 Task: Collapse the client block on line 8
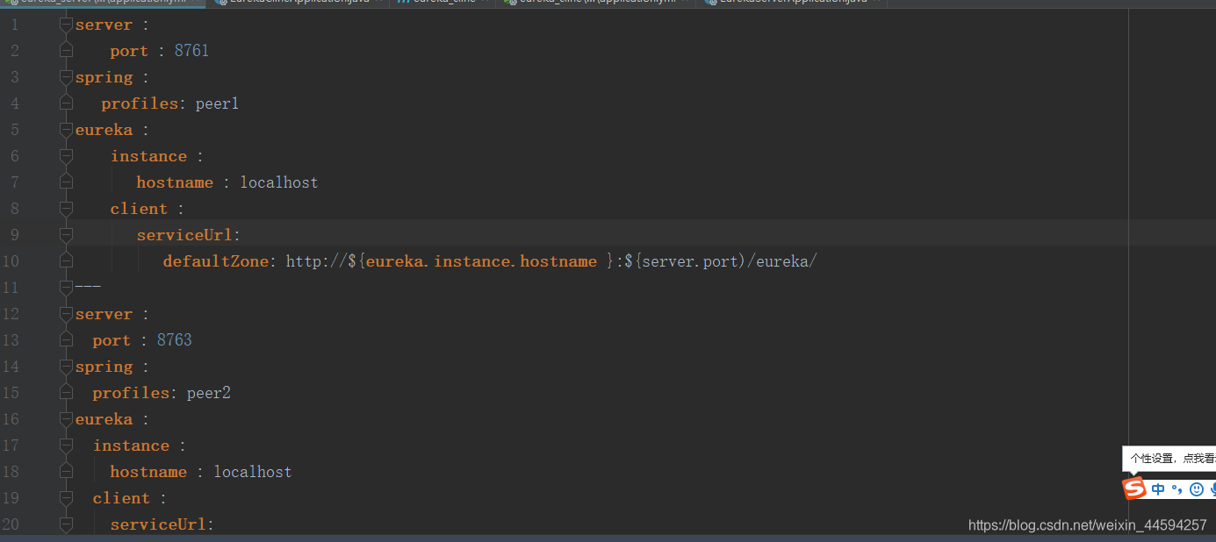point(66,209)
